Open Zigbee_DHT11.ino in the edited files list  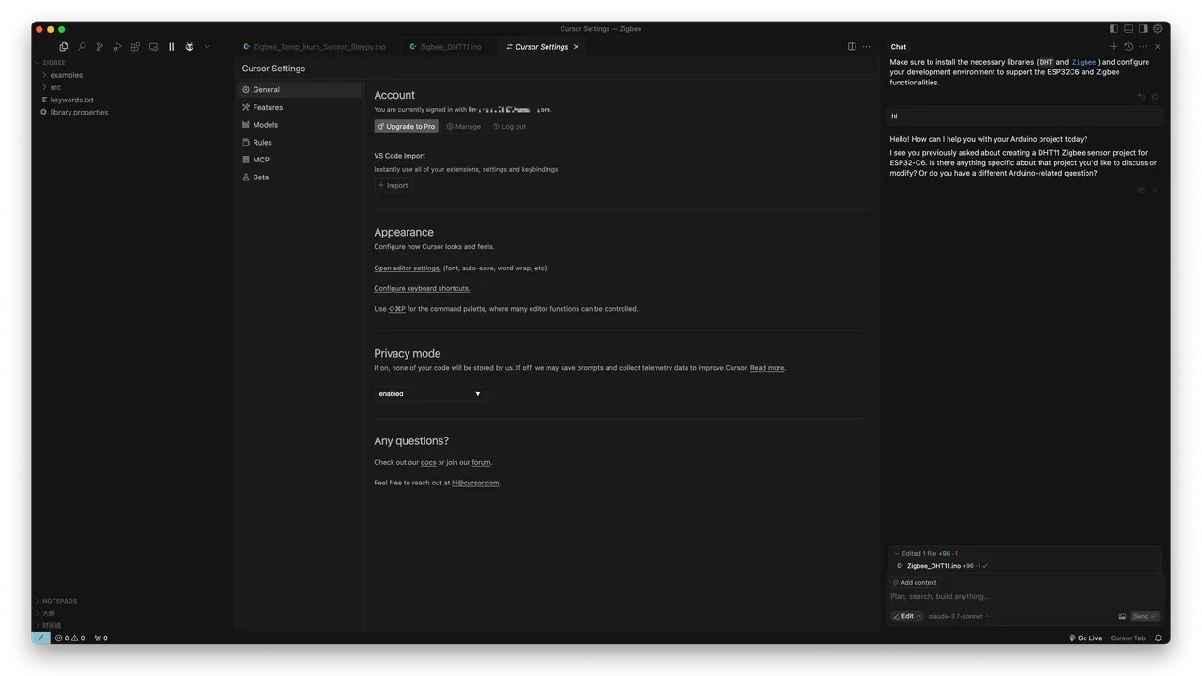[933, 566]
